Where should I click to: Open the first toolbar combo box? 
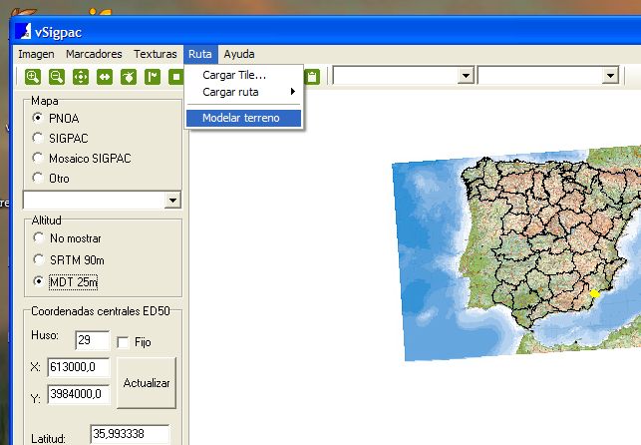(x=465, y=76)
